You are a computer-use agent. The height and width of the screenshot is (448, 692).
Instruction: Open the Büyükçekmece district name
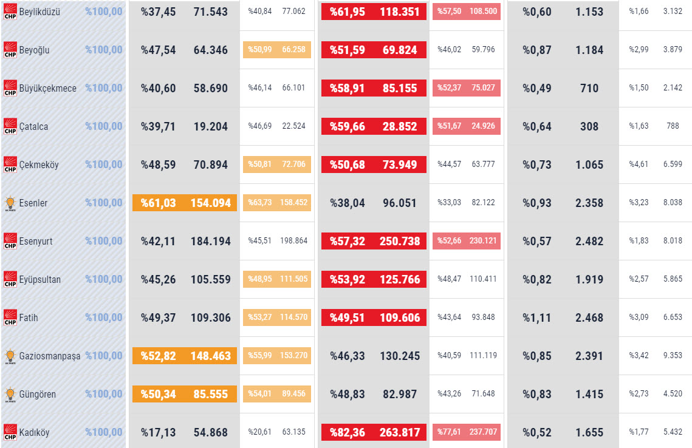click(47, 88)
